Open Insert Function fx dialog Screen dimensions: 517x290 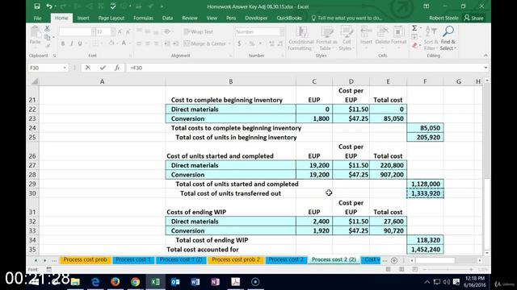[x=116, y=68]
